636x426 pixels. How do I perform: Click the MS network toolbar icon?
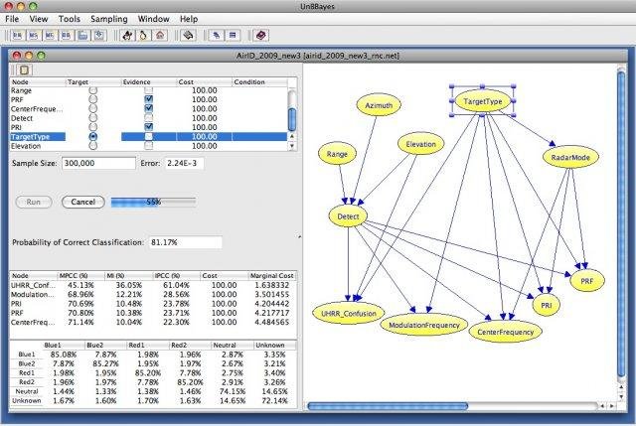pos(34,36)
